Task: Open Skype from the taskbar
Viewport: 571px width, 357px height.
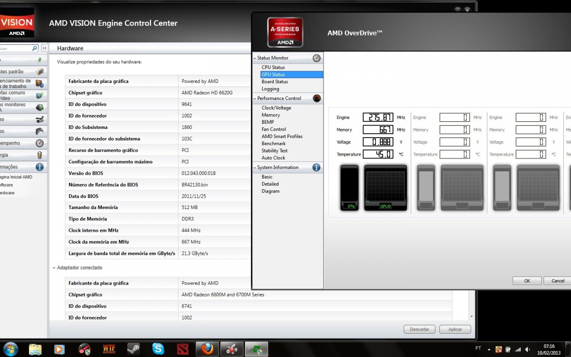Action: tap(158, 349)
